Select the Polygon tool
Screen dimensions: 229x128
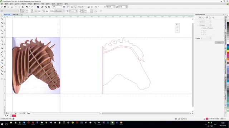tap(2, 44)
